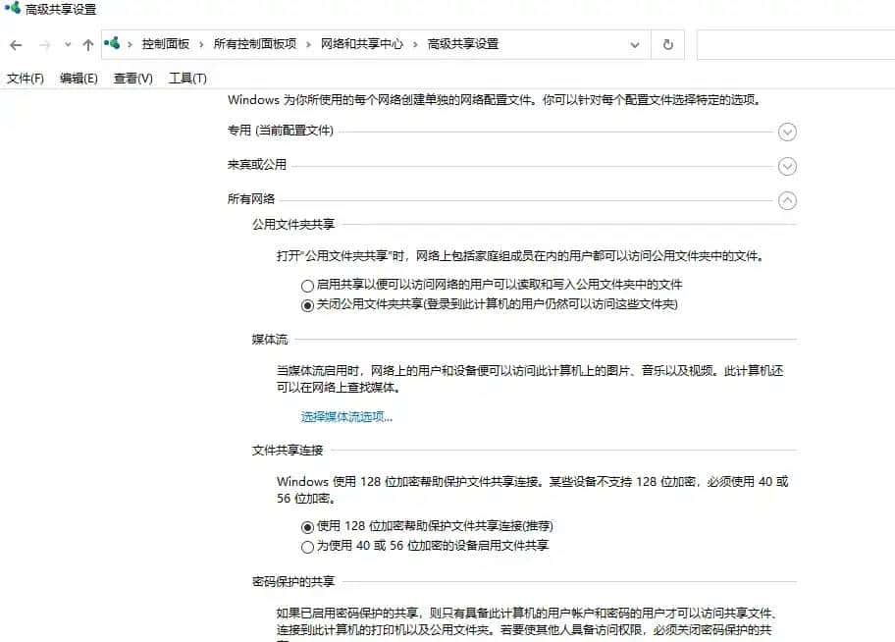Refresh the page with the refresh icon
This screenshot has height=642, width=895.
click(666, 44)
